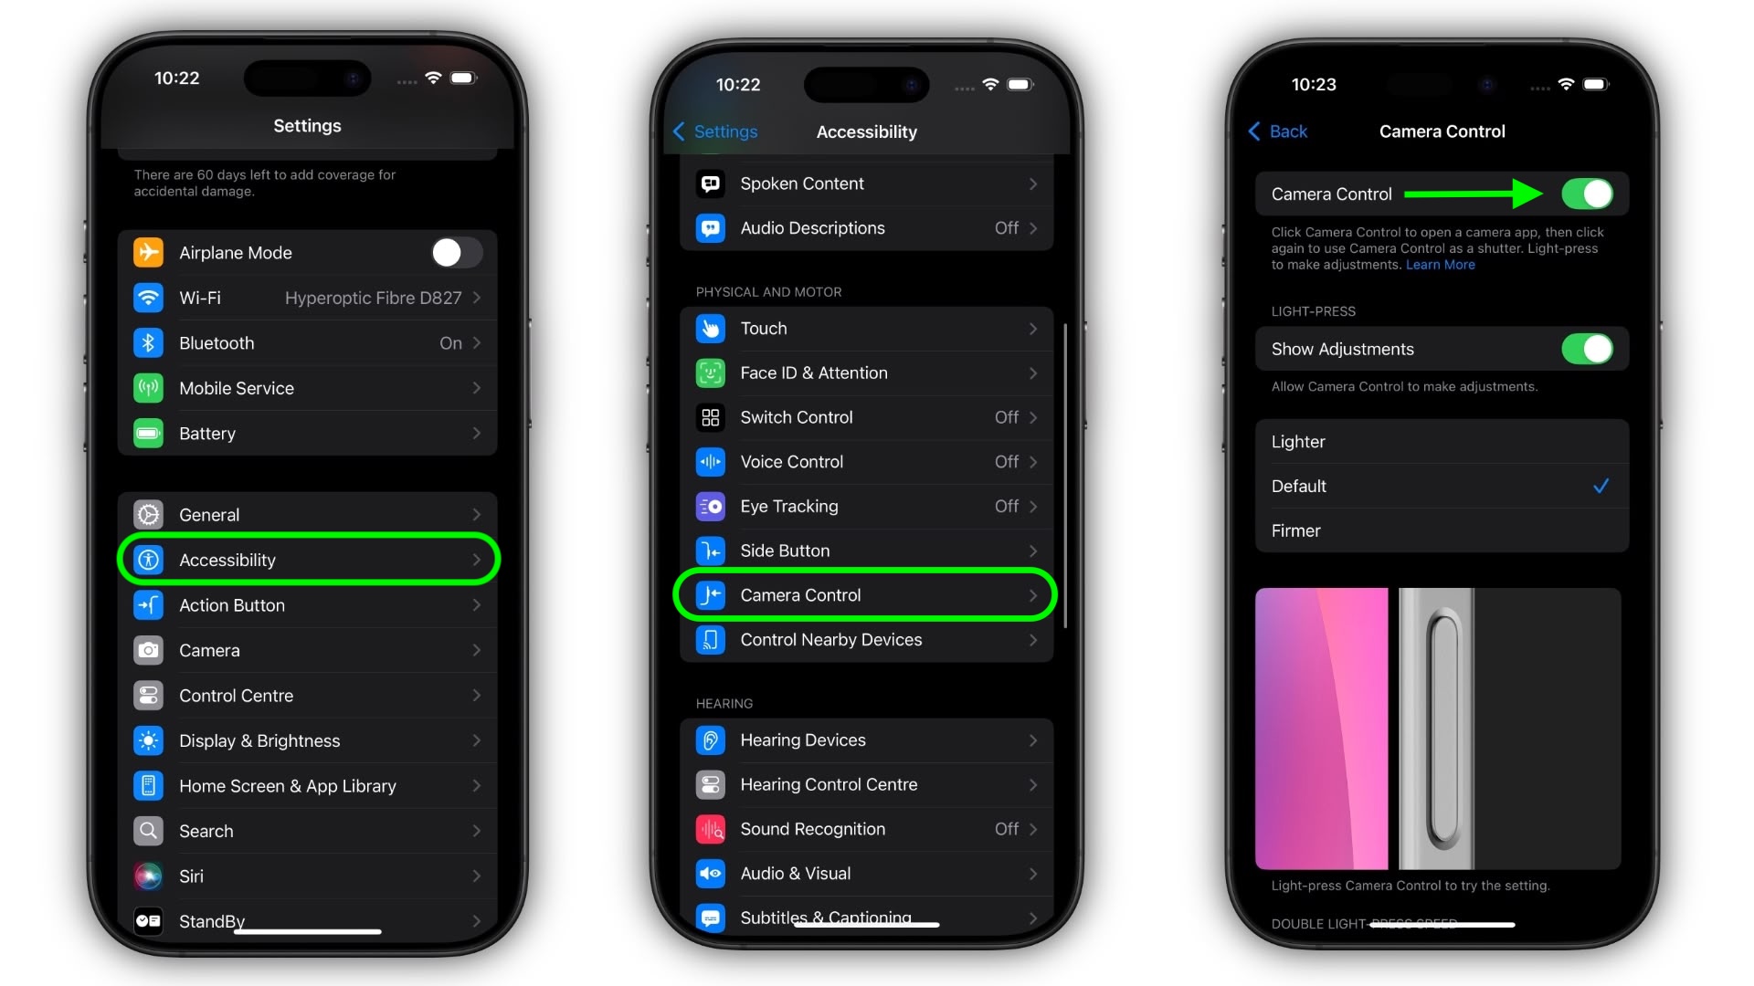This screenshot has width=1754, height=986.
Task: Select Lighter light-press pressure setting
Action: (1441, 442)
